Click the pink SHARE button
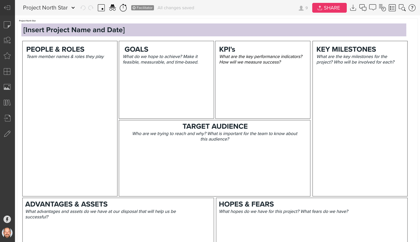 pos(329,8)
